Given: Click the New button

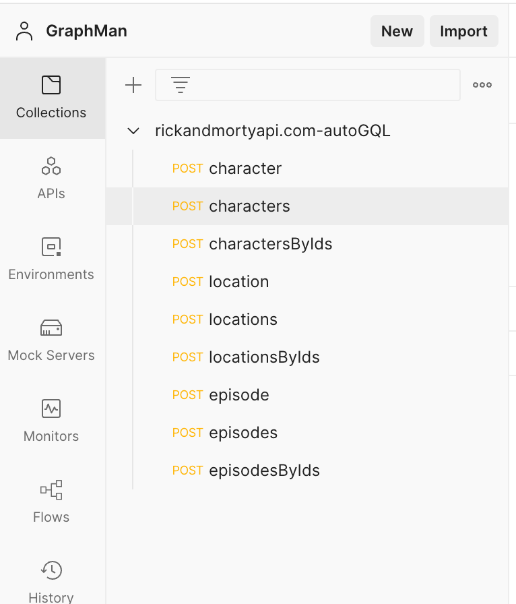Looking at the screenshot, I should [x=397, y=31].
